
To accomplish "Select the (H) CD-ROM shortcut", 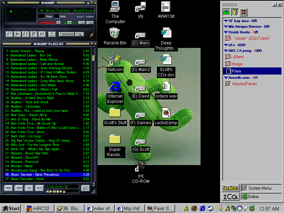I will [x=141, y=173].
